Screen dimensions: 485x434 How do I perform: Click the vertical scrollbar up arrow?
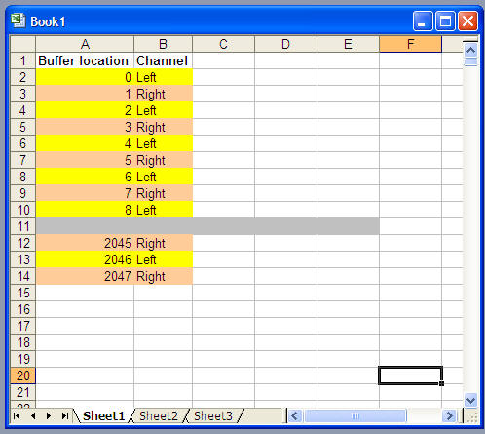(470, 51)
